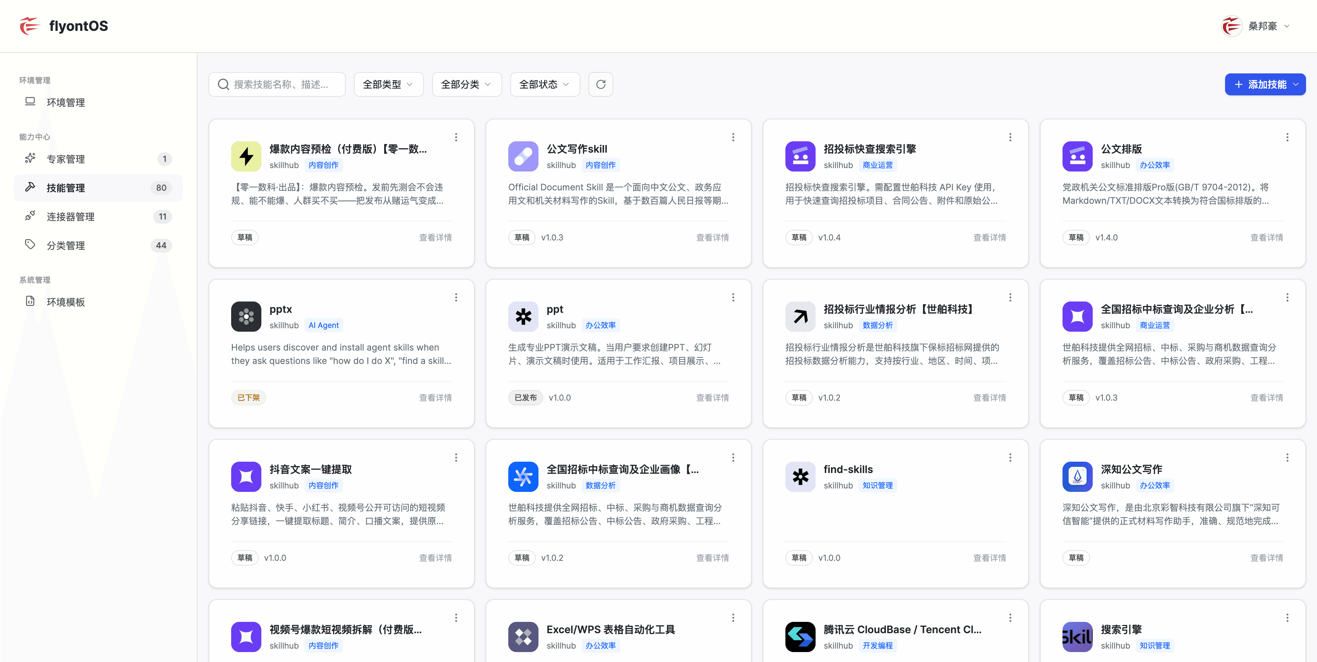Image resolution: width=1317 pixels, height=662 pixels.
Task: Click the 已下架 status badge on pptx
Action: point(248,397)
